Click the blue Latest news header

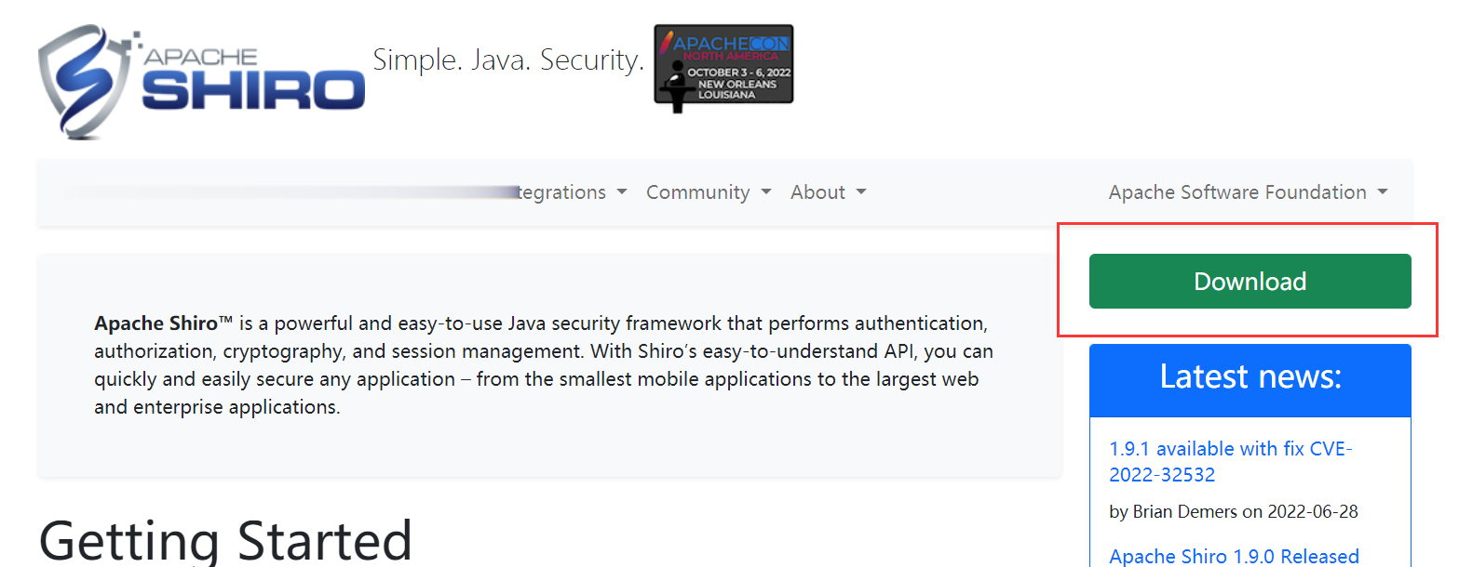coord(1250,377)
